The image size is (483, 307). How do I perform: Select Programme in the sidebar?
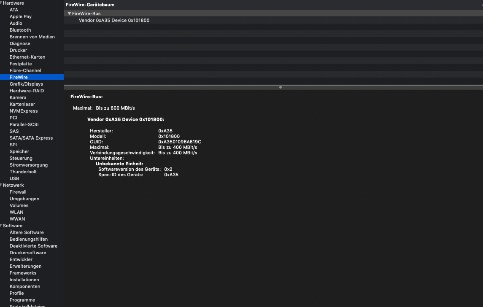22,300
